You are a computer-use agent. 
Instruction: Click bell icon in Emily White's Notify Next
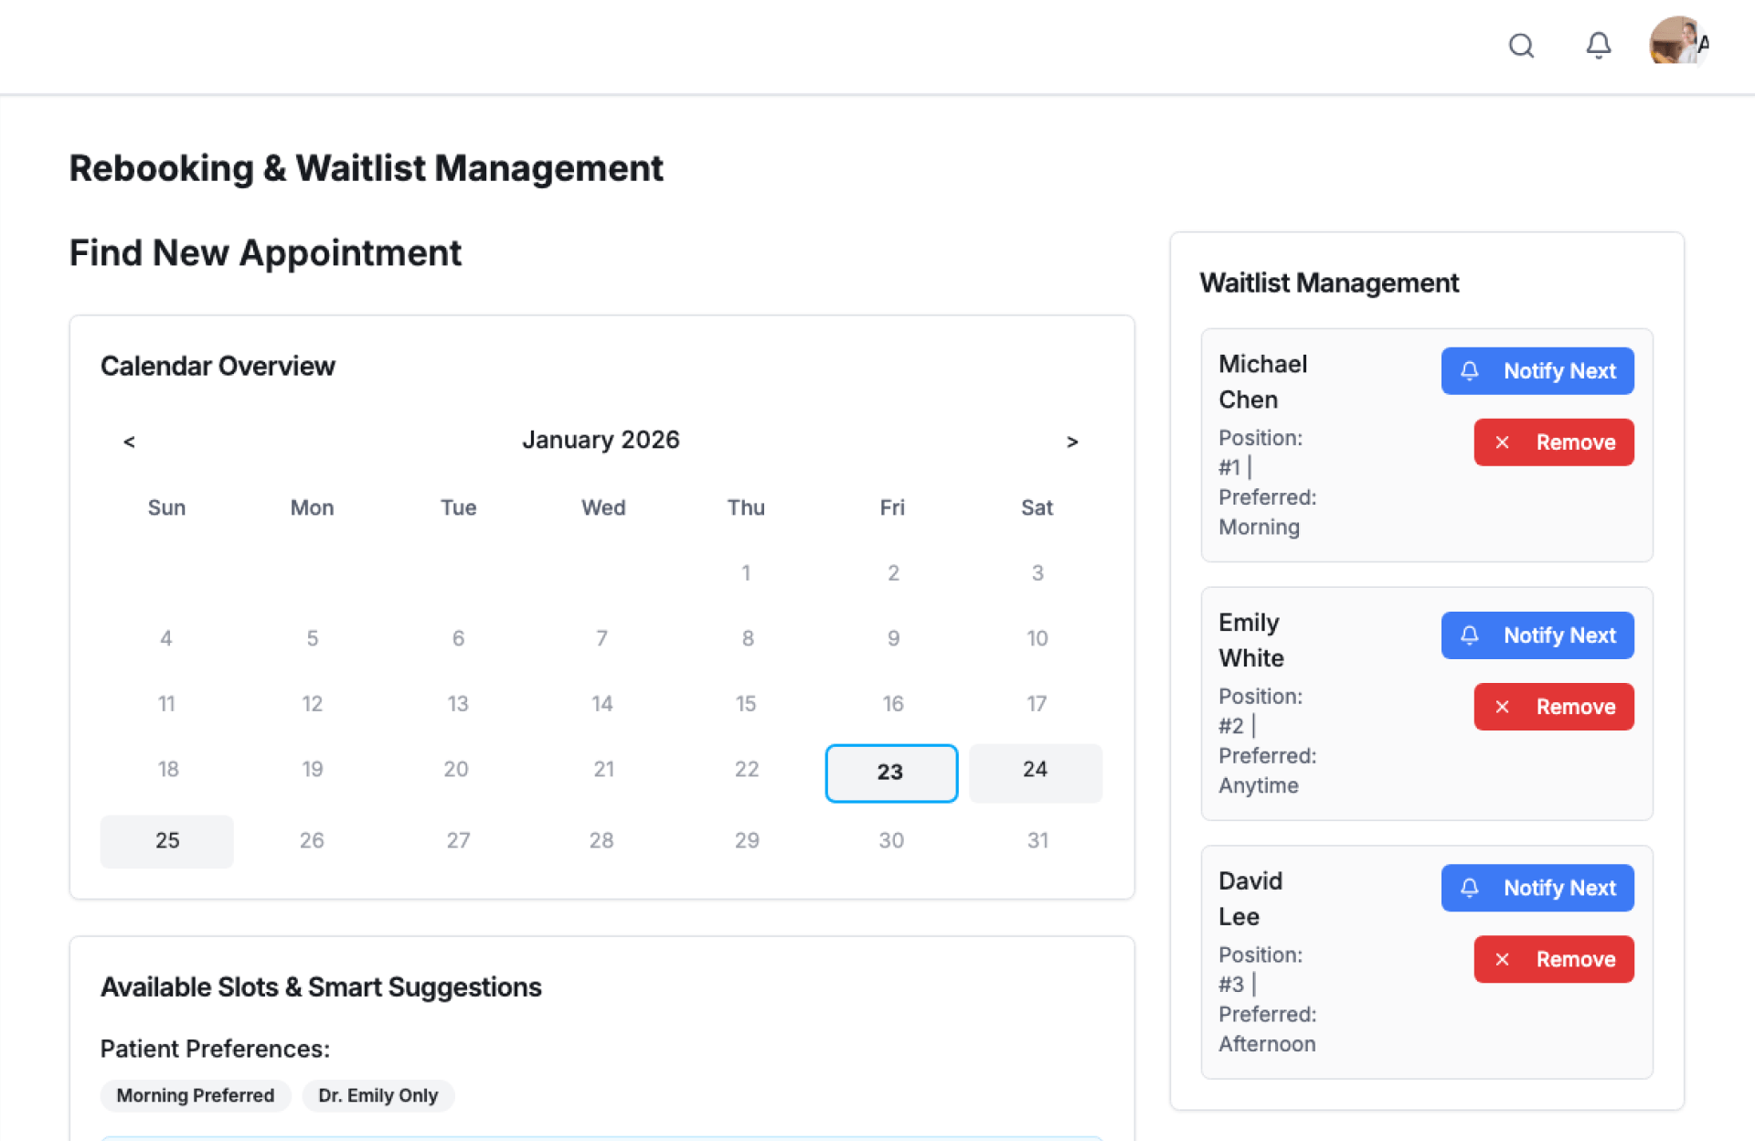click(x=1469, y=635)
